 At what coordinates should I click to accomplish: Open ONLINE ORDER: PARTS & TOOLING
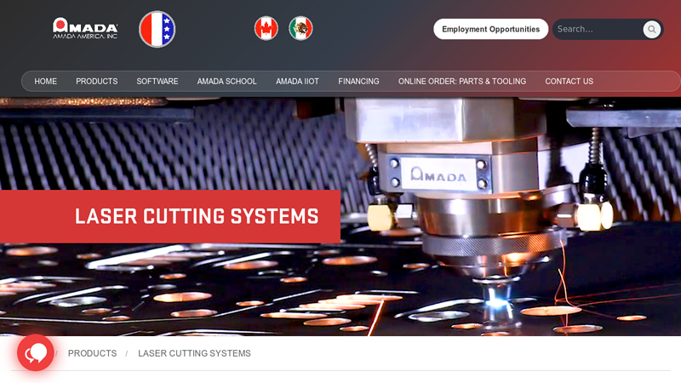coord(462,81)
